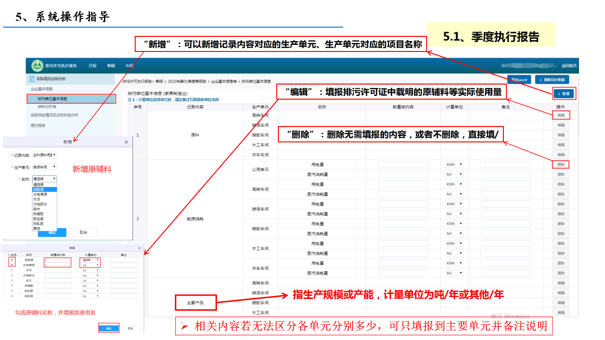Click the document icon beside 实际情况达标分析
The image size is (605, 340).
tap(32, 79)
